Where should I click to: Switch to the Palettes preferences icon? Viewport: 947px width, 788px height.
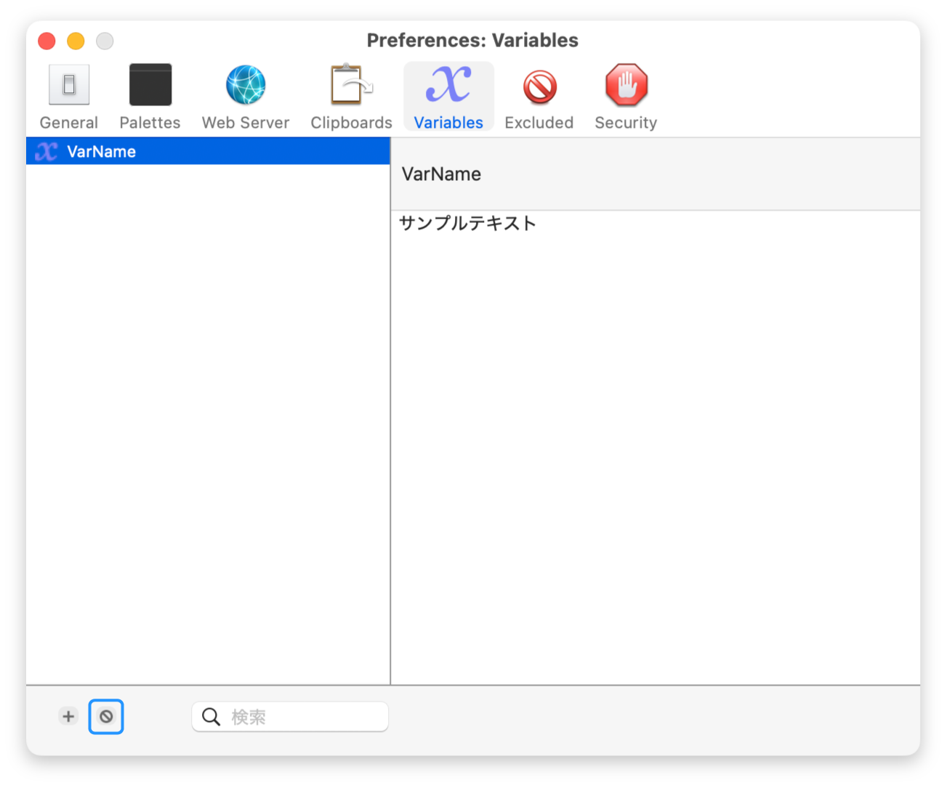pyautogui.click(x=150, y=86)
